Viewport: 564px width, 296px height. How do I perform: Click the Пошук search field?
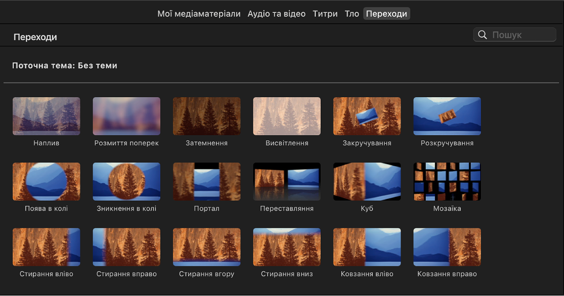515,35
